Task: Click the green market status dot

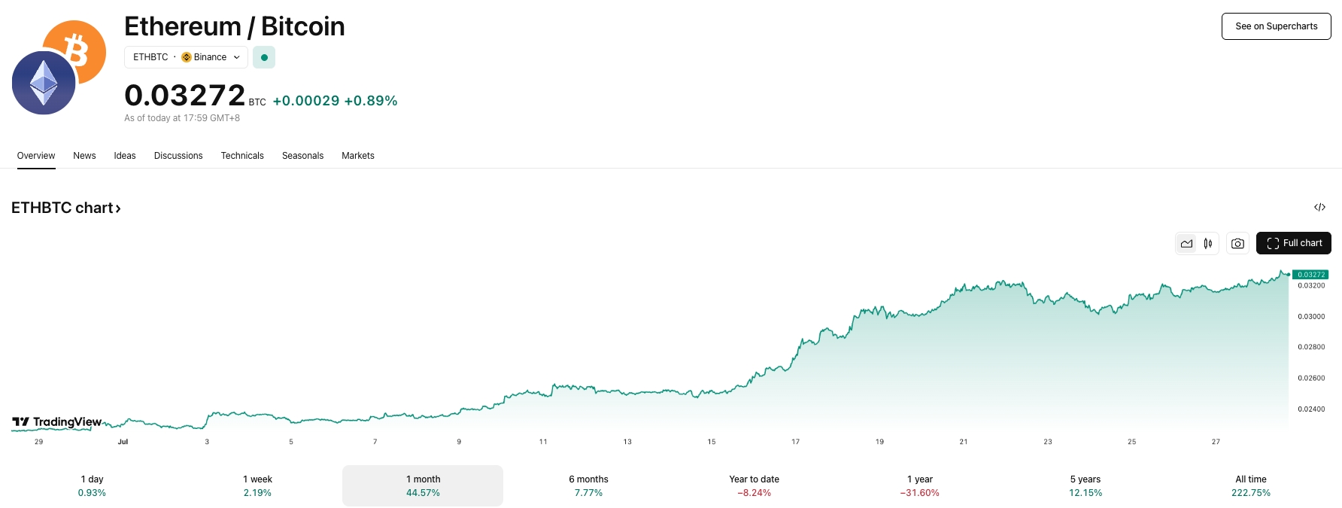Action: [x=264, y=57]
